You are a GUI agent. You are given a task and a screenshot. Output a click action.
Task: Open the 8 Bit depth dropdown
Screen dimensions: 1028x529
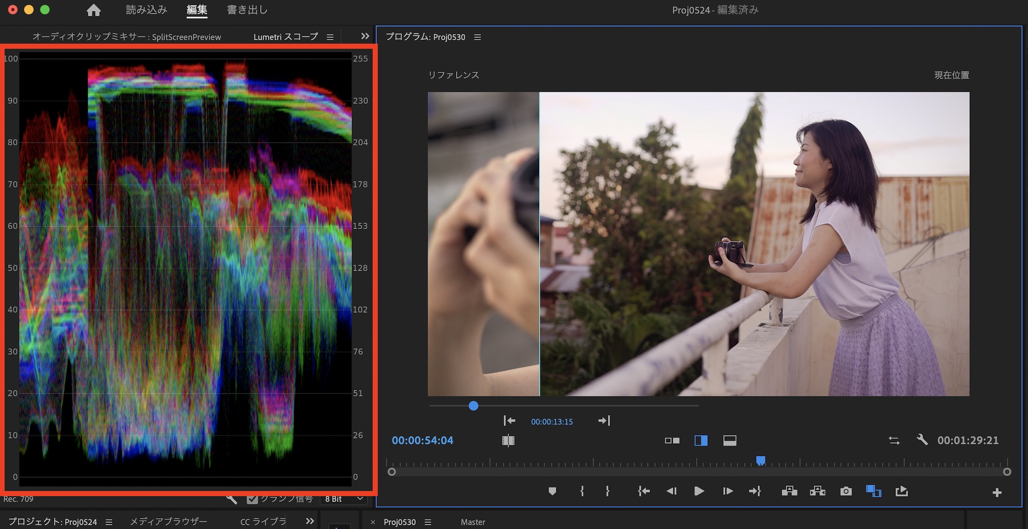tap(344, 499)
